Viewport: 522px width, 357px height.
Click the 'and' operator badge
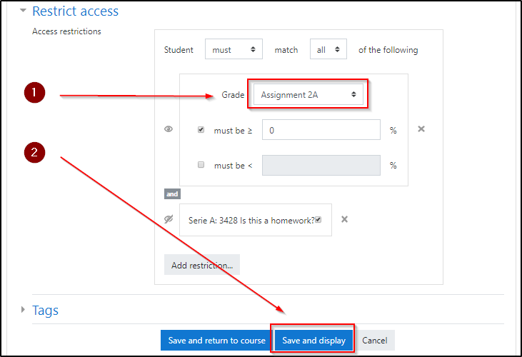pos(172,194)
